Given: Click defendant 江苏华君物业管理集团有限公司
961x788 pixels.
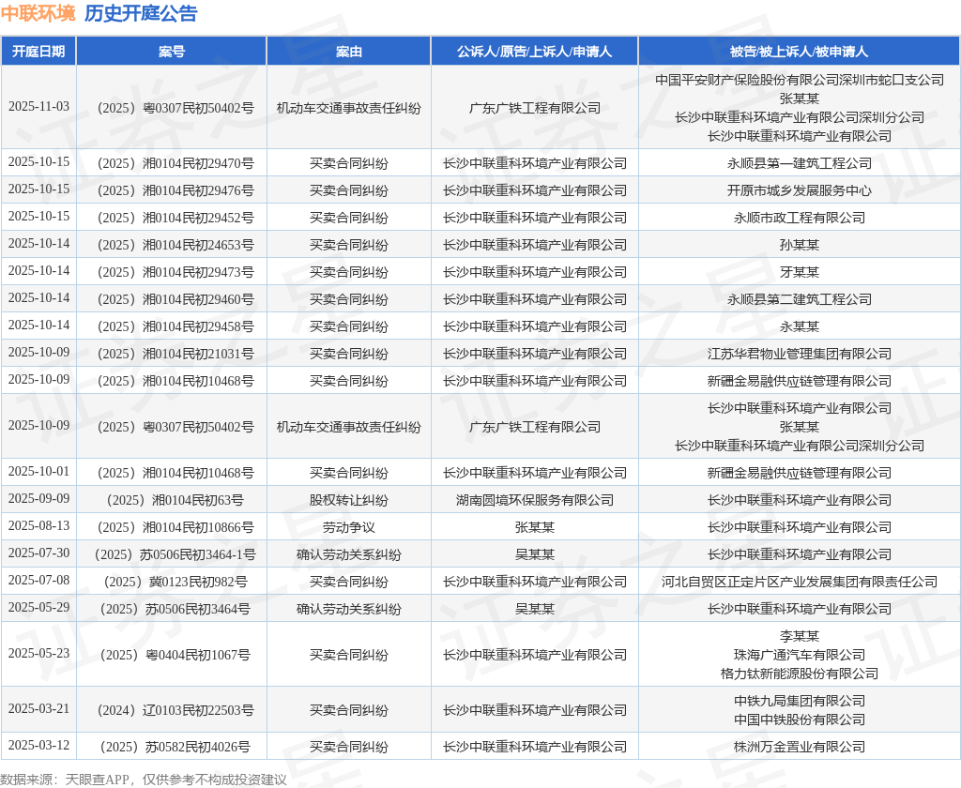Looking at the screenshot, I should click(x=800, y=354).
